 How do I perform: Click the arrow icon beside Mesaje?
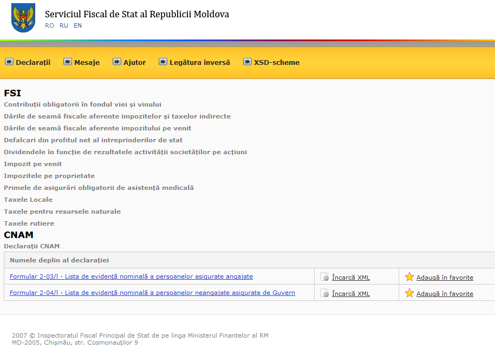tap(68, 62)
